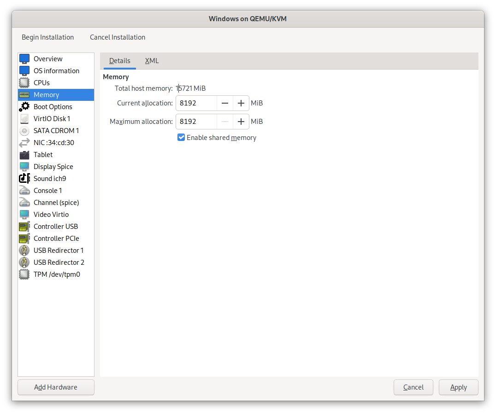Open the Details tab

(120, 61)
